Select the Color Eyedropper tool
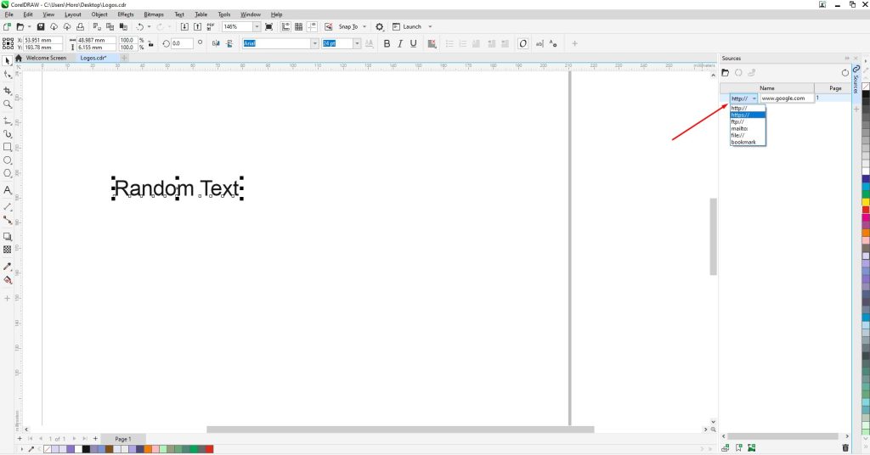This screenshot has width=870, height=455. coord(7,266)
